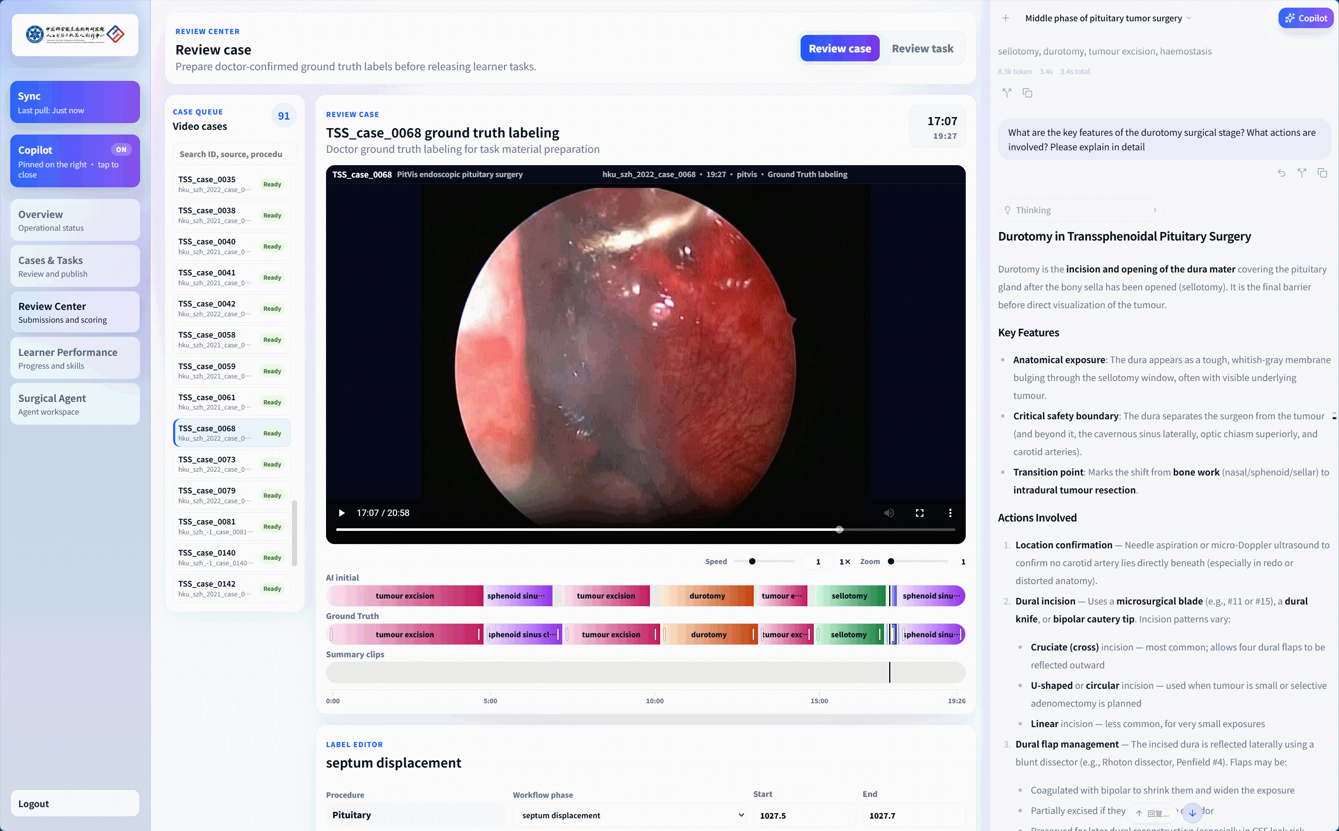
Task: Select Ground Truth sellotomy segment
Action: pos(849,634)
